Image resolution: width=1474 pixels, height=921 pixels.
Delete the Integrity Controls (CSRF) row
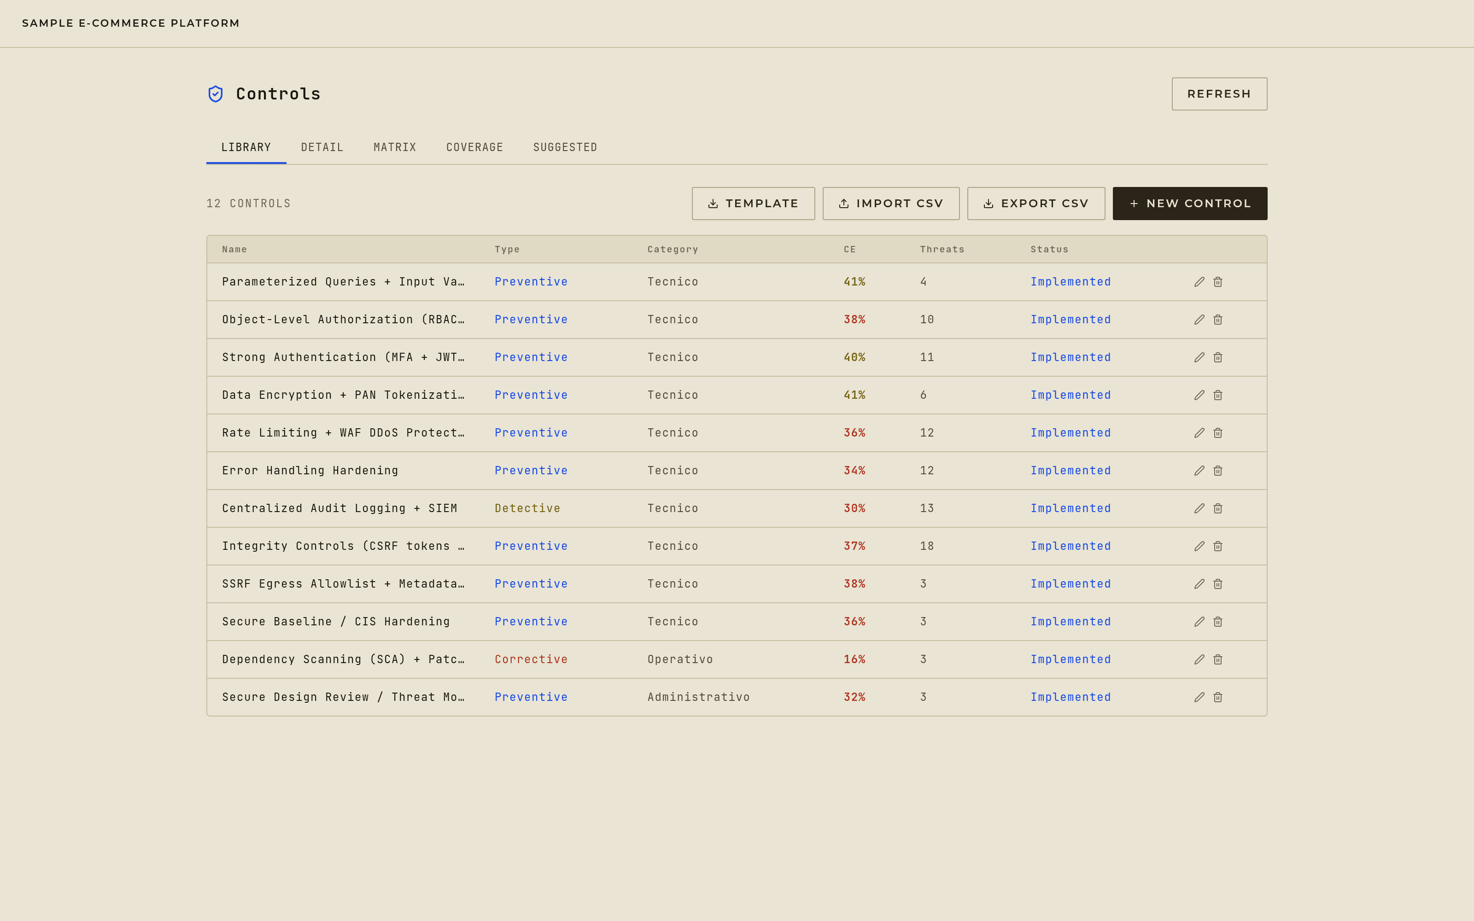tap(1217, 547)
